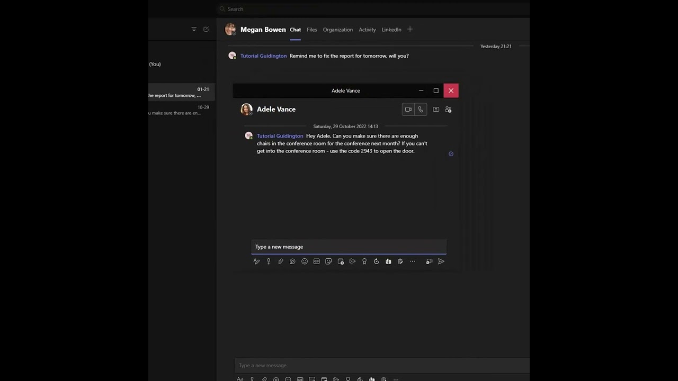Send the message in Adele Vance popup
Image resolution: width=678 pixels, height=381 pixels.
441,261
